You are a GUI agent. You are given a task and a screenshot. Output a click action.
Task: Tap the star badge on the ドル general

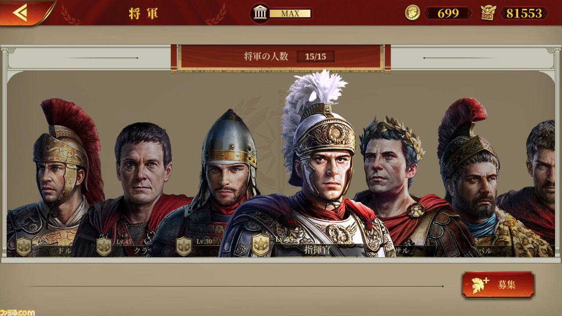coord(24,246)
